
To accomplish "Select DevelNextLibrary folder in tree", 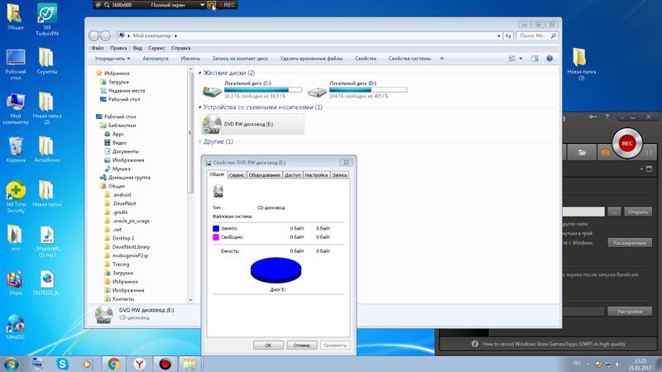I will pyautogui.click(x=131, y=246).
